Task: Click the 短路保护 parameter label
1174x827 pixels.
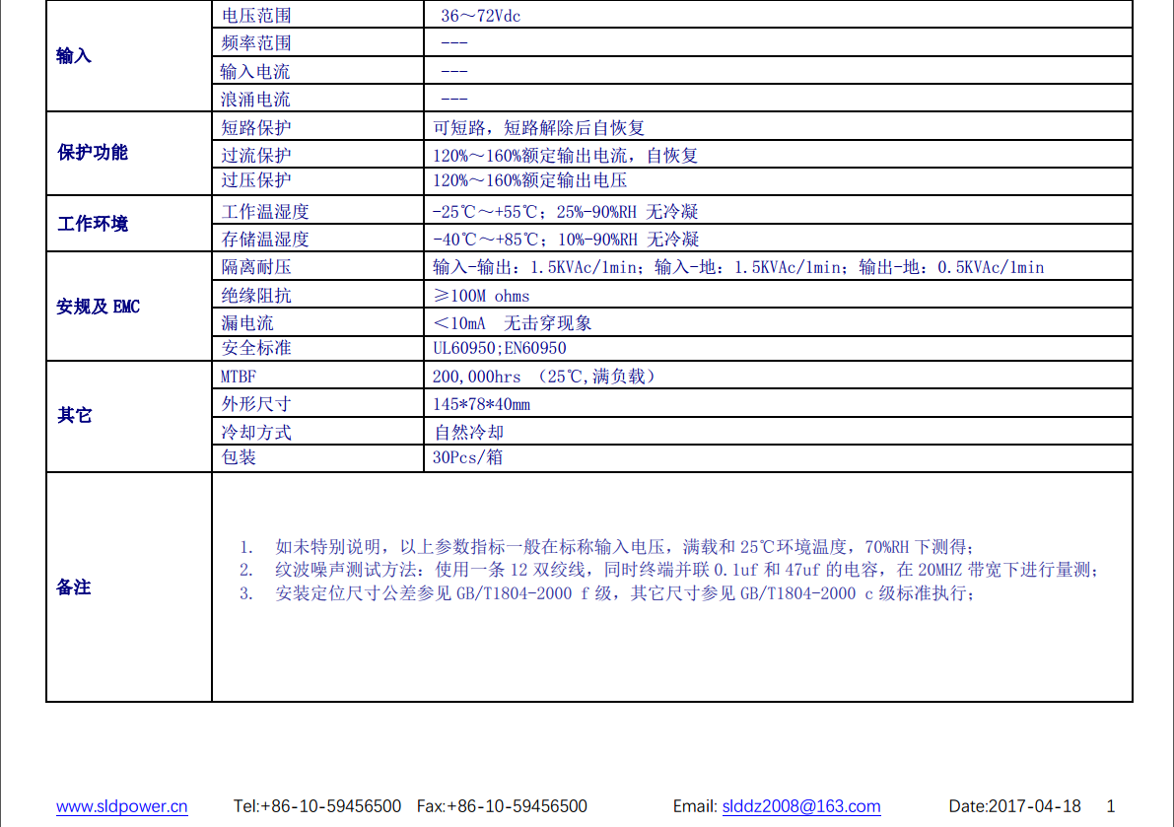Action: tap(256, 128)
